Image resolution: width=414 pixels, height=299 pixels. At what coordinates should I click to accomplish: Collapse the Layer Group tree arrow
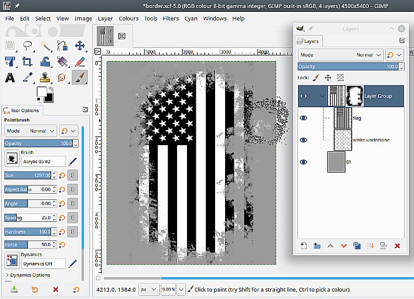(x=322, y=97)
